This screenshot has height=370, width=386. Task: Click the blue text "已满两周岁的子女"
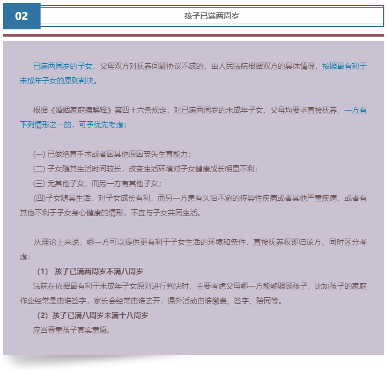pos(63,66)
